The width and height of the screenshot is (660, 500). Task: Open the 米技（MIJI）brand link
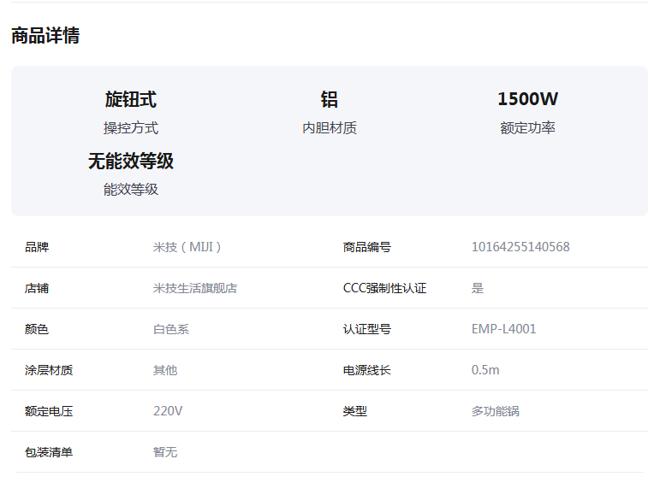coord(187,247)
